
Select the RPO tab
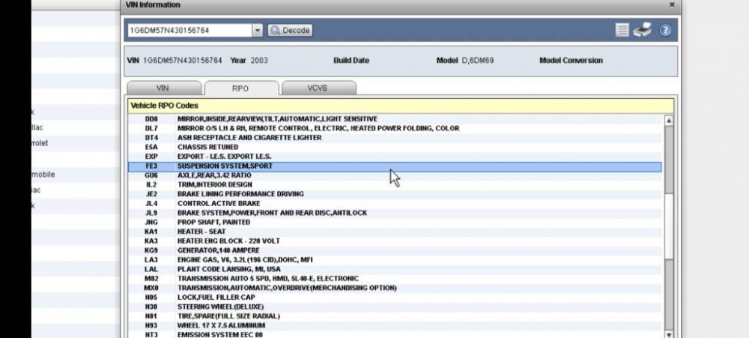(x=240, y=88)
